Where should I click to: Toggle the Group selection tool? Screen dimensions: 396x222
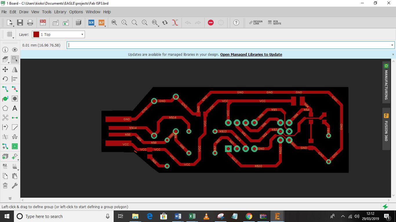[x=15, y=60]
